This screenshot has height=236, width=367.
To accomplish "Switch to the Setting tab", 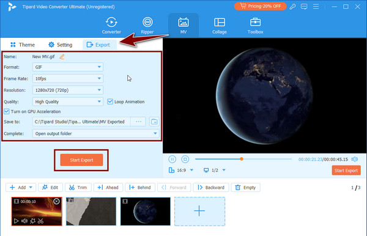I will 60,45.
